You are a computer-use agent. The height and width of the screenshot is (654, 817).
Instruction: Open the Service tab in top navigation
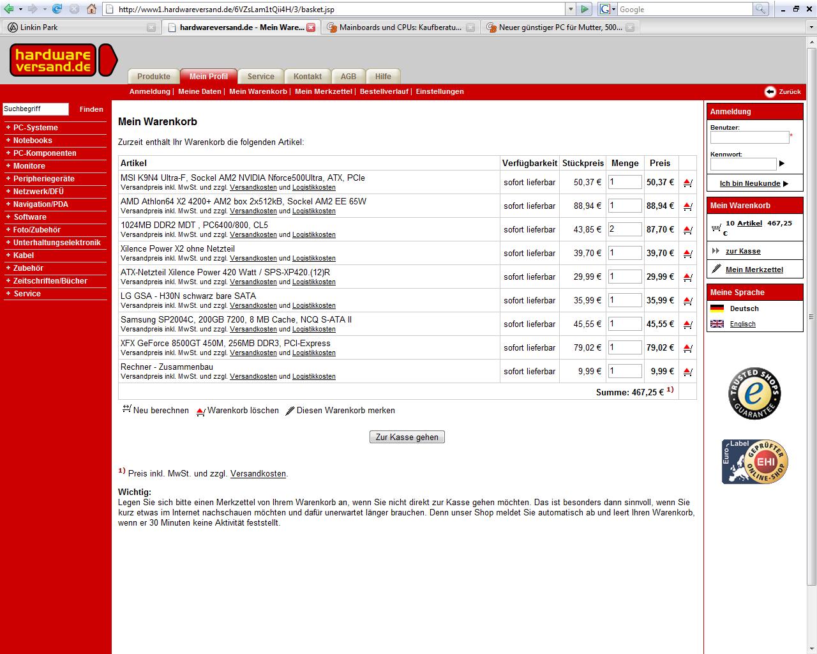point(260,76)
